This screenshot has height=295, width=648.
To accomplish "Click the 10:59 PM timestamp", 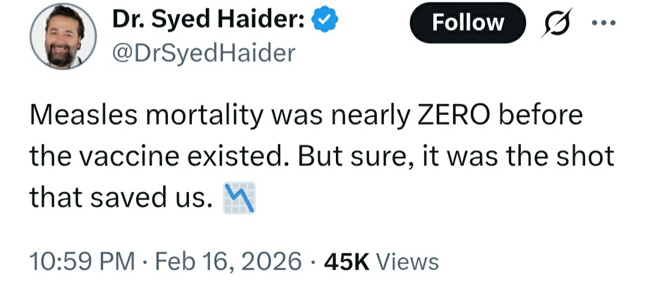I will [x=82, y=262].
